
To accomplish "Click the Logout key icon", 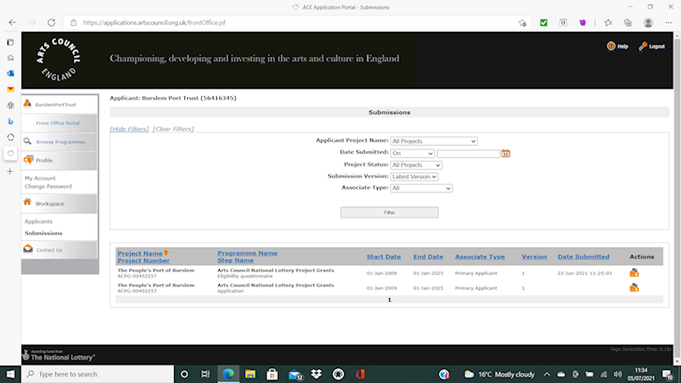I will tap(644, 46).
